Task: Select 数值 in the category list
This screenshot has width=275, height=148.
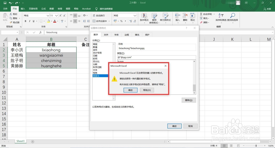Action: coord(95,47)
